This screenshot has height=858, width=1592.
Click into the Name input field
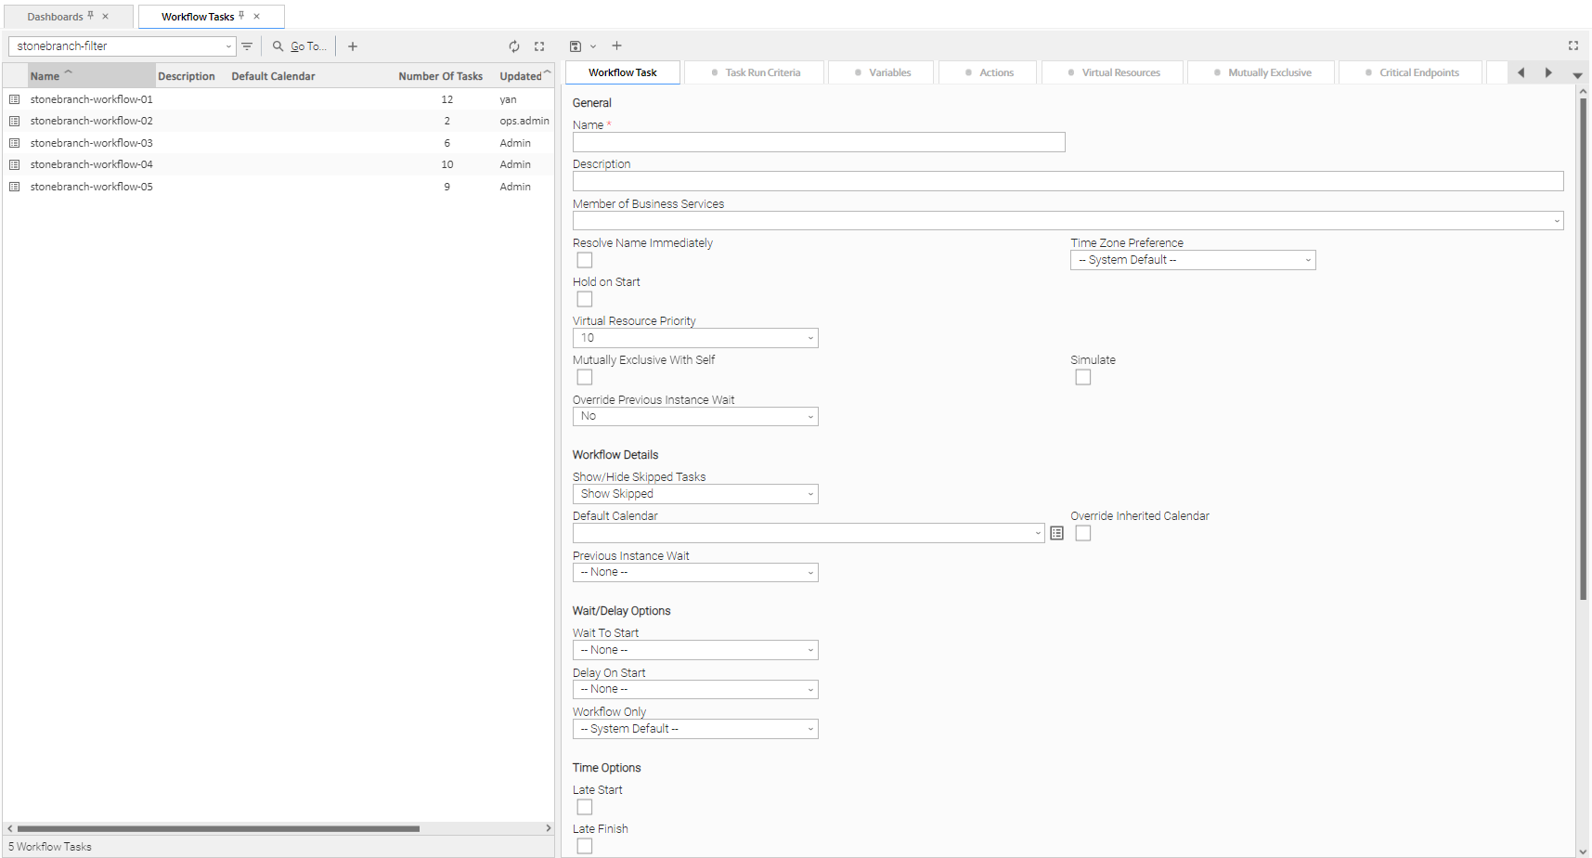tap(818, 142)
